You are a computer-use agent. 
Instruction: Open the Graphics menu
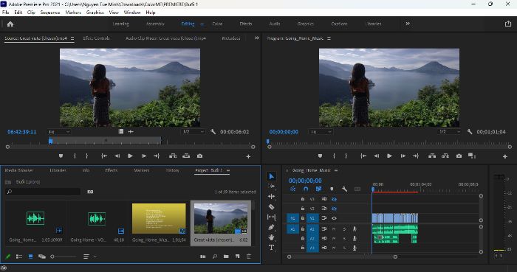tap(95, 13)
